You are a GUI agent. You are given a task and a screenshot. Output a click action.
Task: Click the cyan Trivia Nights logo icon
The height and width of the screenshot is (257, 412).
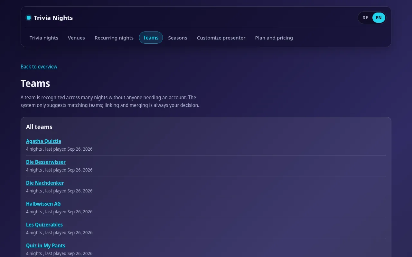pos(29,18)
